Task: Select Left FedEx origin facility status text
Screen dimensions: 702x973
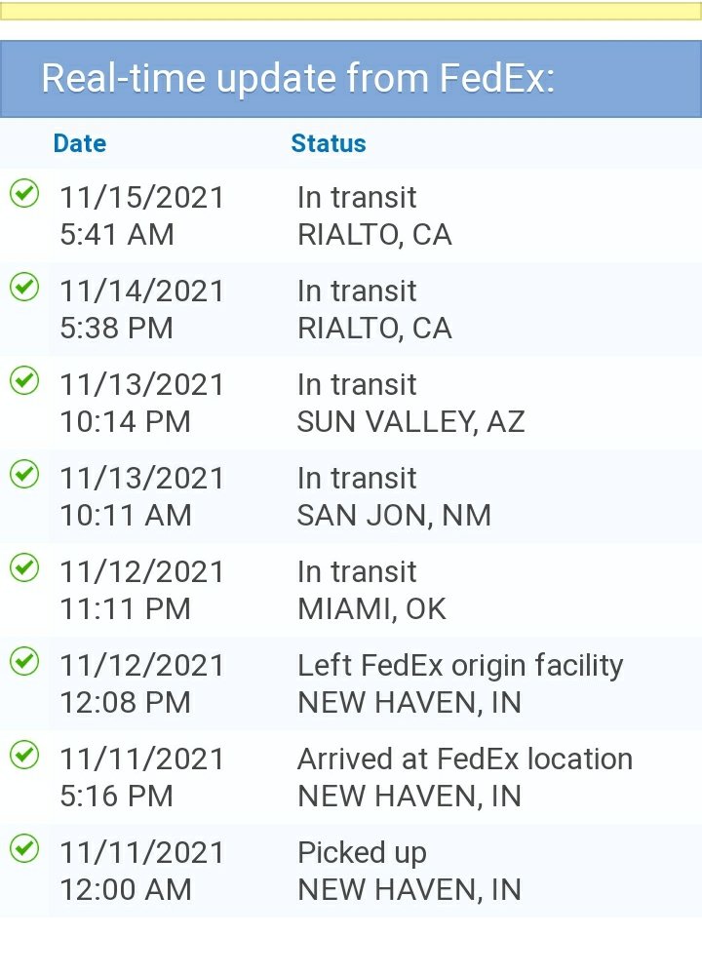Action: click(460, 666)
